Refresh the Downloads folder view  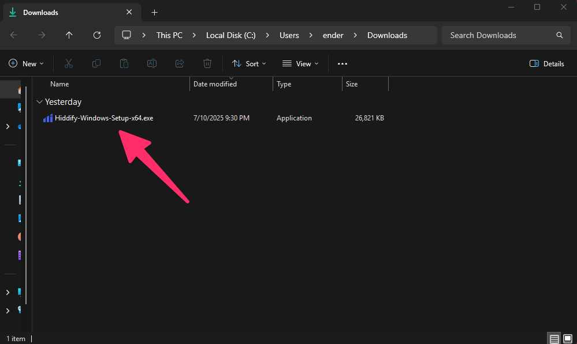(97, 35)
